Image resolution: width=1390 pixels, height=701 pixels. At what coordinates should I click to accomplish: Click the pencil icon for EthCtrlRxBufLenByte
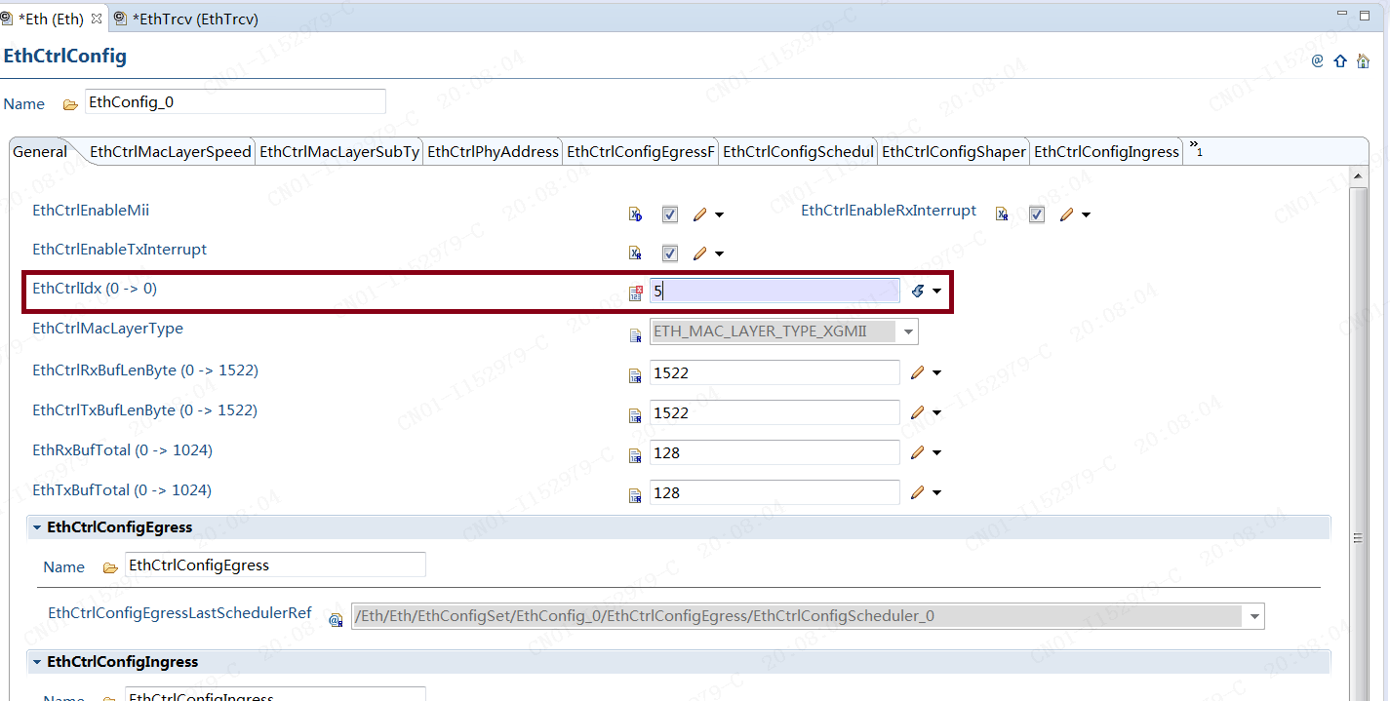[917, 372]
